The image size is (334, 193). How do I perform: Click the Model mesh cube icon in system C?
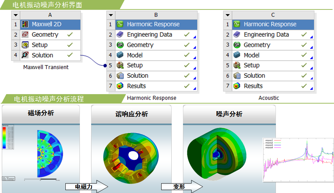click(x=237, y=55)
